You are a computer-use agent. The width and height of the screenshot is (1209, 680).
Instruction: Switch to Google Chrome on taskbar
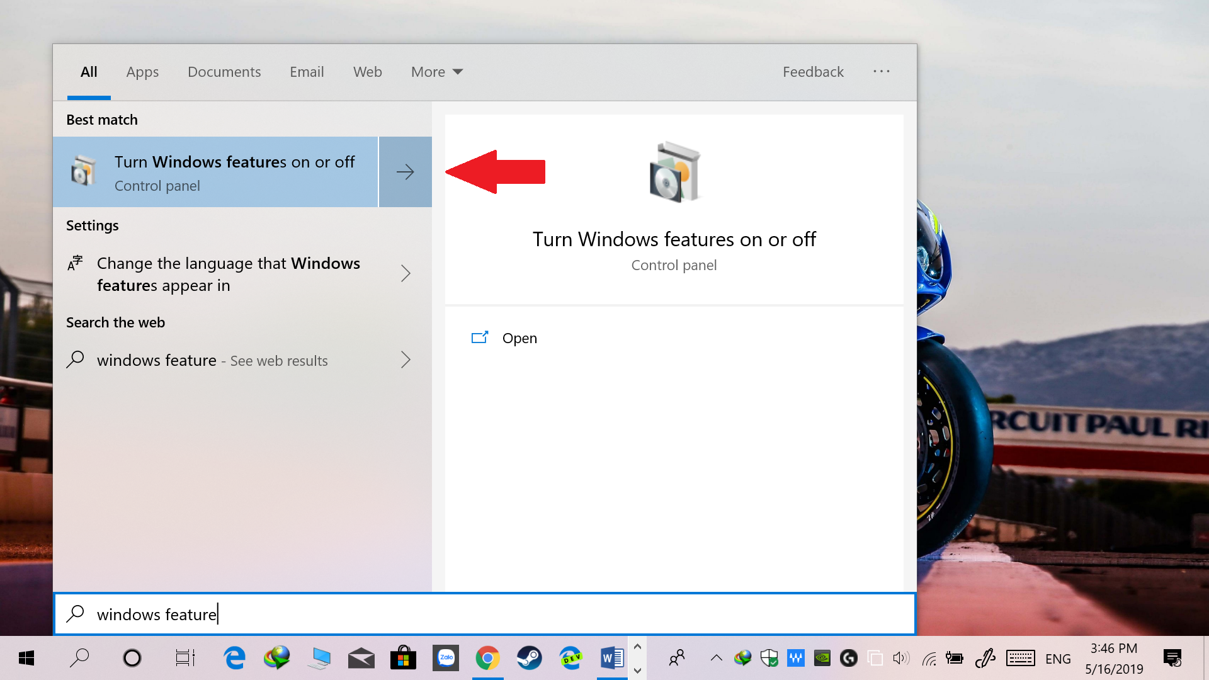click(x=488, y=659)
